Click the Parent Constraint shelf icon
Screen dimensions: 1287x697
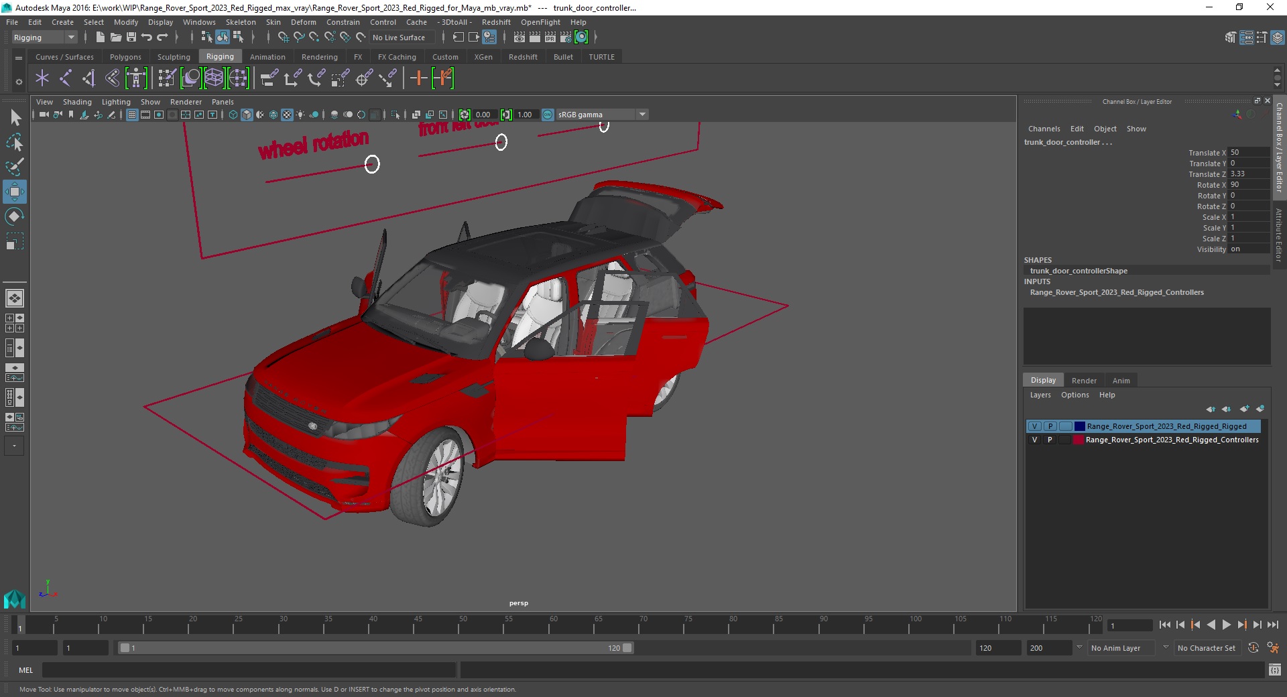[269, 78]
